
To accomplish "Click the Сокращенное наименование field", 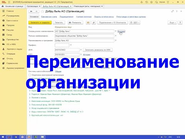I will [84, 31].
